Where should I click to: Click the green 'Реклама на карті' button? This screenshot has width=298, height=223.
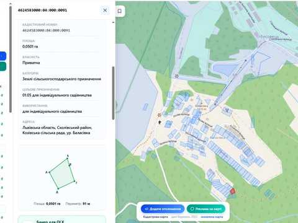[206, 209]
